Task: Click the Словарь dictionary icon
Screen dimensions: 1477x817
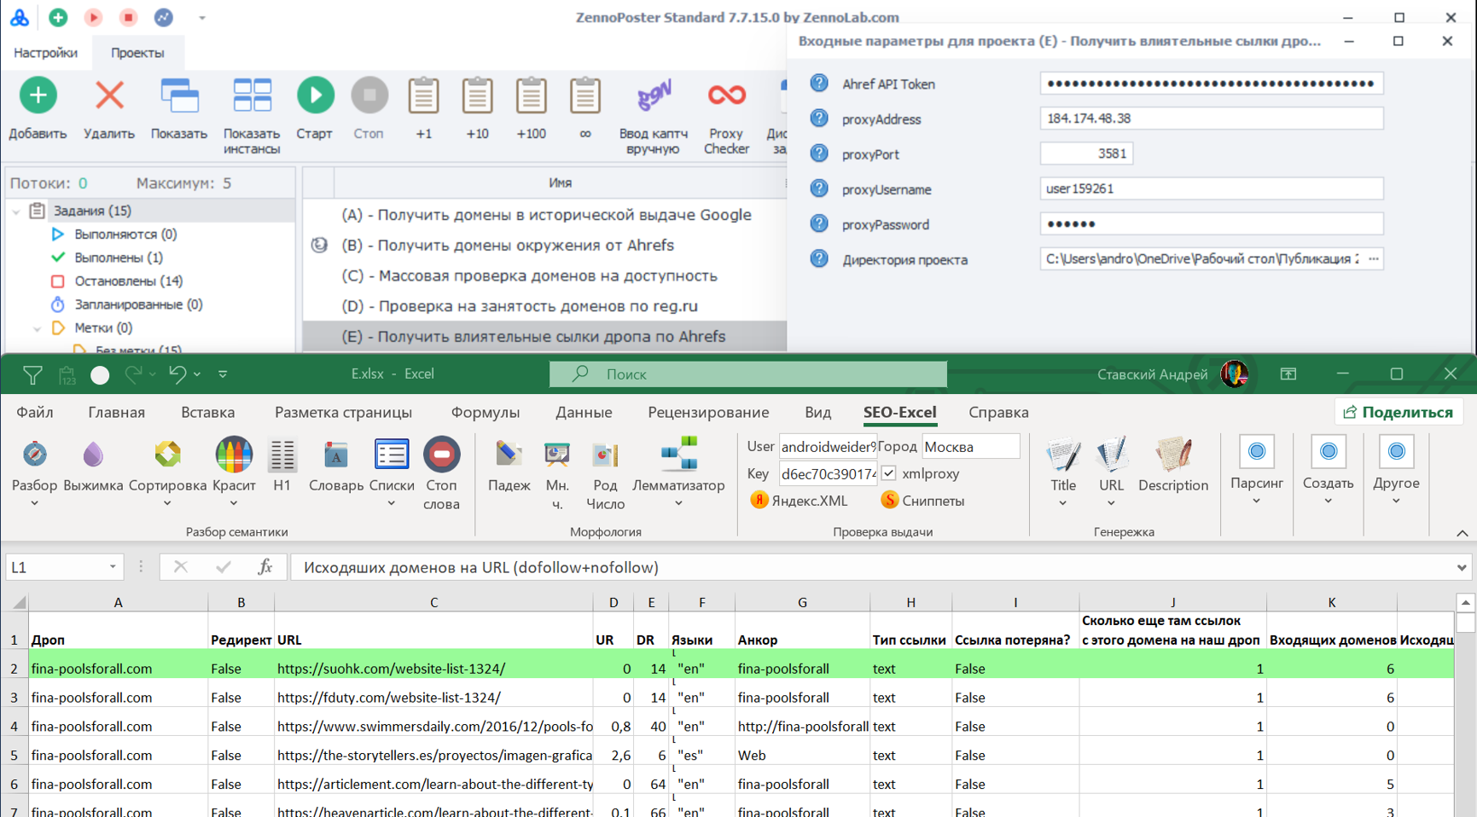Action: (x=335, y=455)
